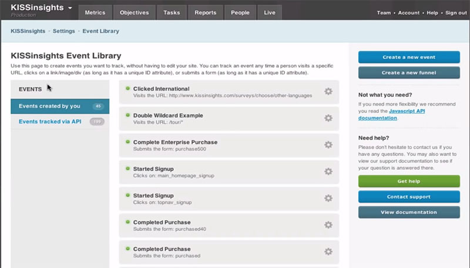Click Settings in the breadcrumb
Viewport: 470px width, 268px height.
tap(63, 31)
